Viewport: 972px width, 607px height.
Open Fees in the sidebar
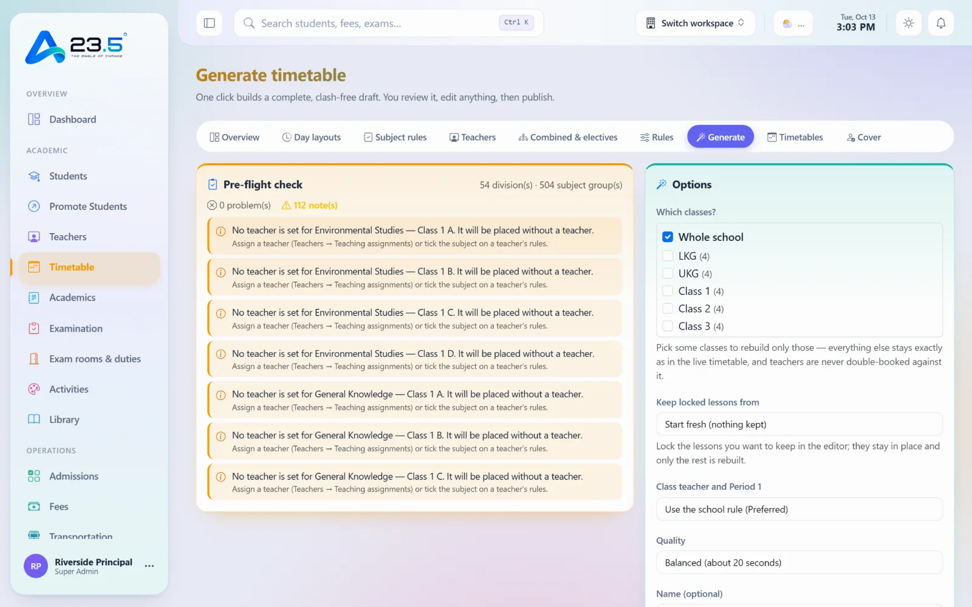pos(89,507)
